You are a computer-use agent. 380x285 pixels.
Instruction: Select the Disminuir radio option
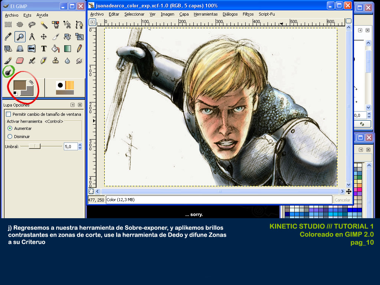coord(10,137)
